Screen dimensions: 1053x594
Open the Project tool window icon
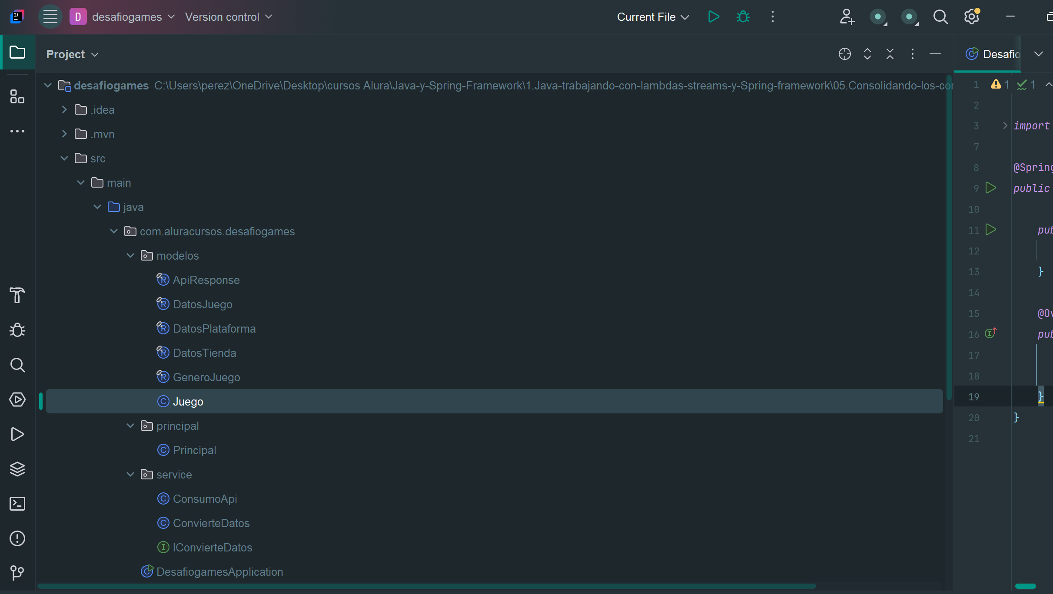pyautogui.click(x=17, y=53)
